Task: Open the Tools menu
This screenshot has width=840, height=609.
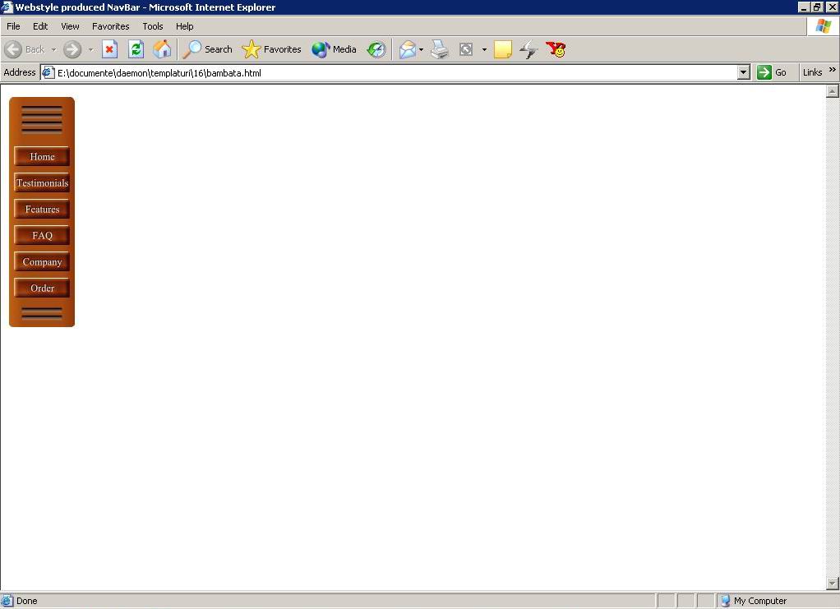Action: 153,26
